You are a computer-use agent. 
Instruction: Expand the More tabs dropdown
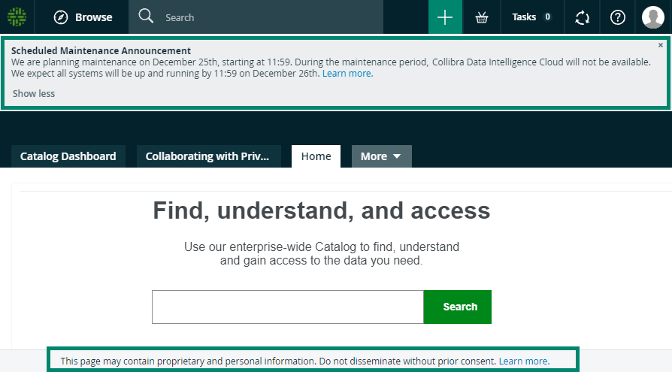click(x=381, y=156)
